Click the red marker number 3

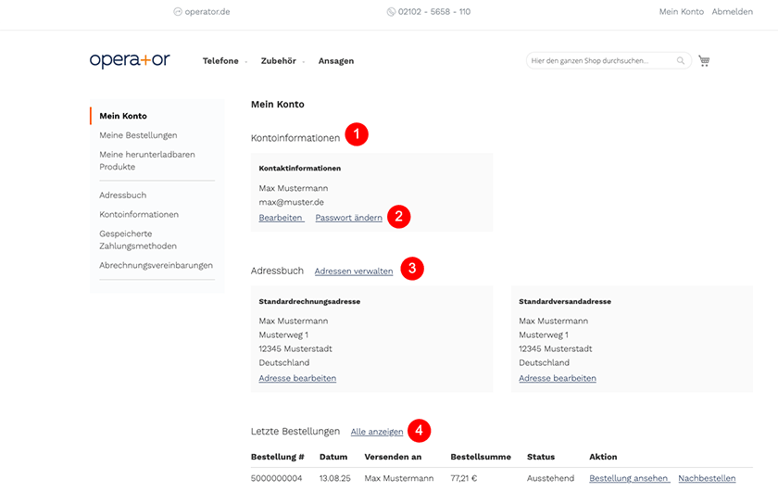click(x=412, y=269)
